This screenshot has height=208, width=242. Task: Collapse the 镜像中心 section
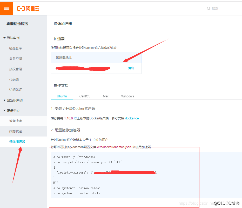click(x=12, y=111)
